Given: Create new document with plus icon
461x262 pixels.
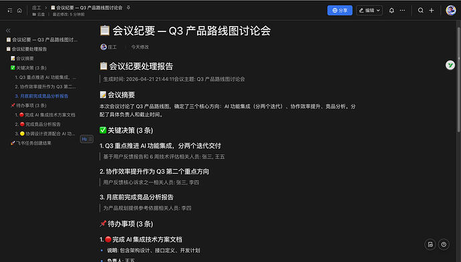Looking at the screenshot, I should click(x=432, y=10).
